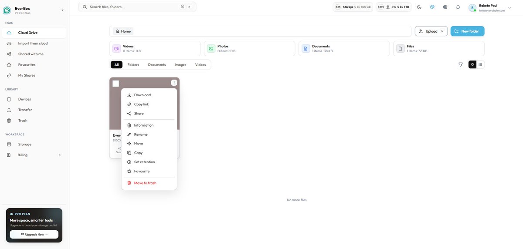Select the Documents filter tab
523x249 pixels.
tap(157, 65)
